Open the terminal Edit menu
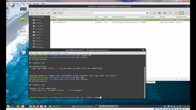This screenshot has width=196, height=110. [x=36, y=53]
